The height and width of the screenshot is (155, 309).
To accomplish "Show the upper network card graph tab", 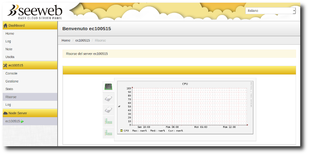I will click(108, 121).
